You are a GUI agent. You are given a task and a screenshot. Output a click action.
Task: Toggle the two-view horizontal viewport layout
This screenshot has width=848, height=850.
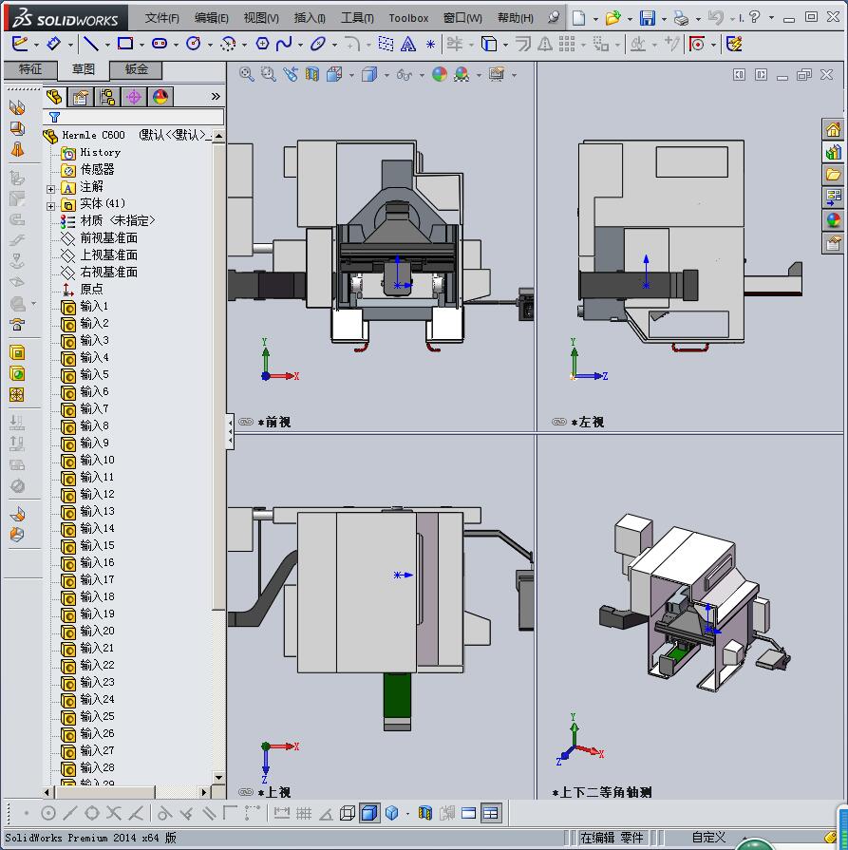(469, 813)
